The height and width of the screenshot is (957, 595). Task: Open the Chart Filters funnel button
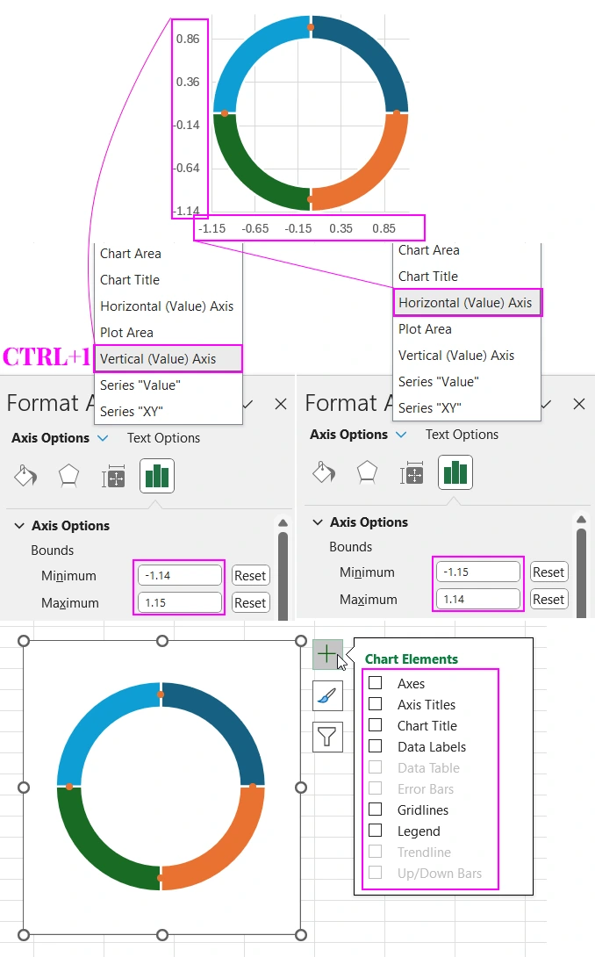(x=326, y=736)
